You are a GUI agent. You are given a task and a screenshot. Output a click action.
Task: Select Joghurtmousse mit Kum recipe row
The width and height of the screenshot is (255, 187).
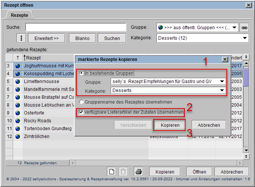[48, 66]
